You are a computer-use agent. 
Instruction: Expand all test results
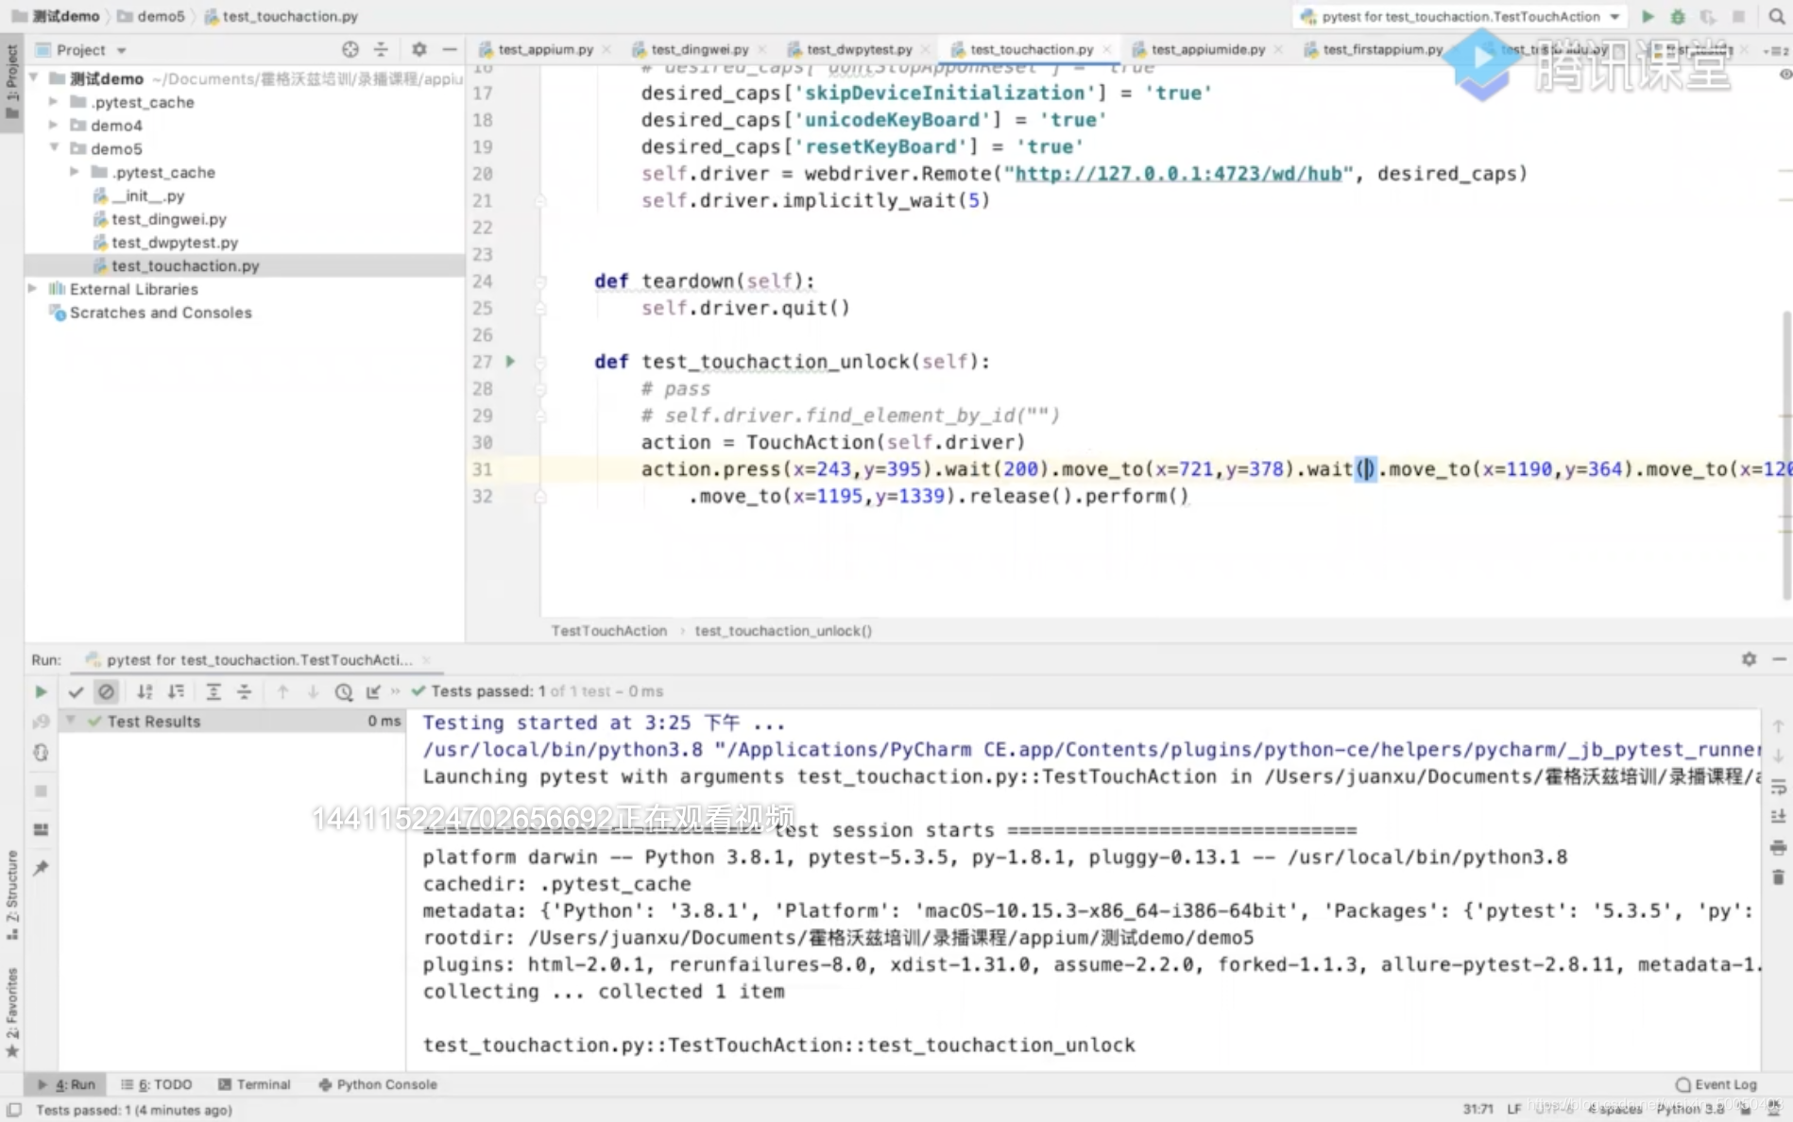(213, 691)
